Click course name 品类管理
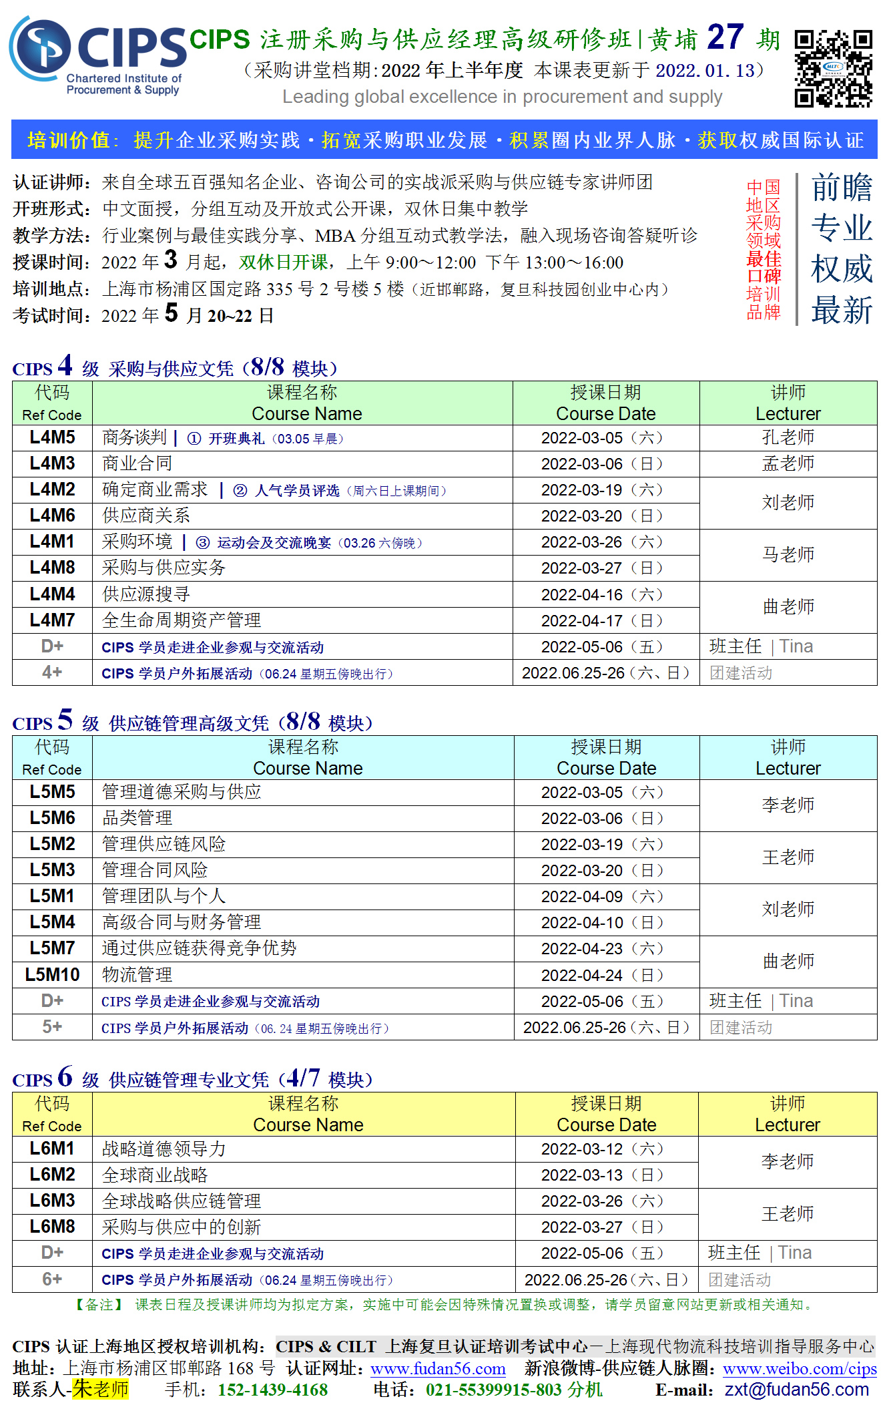 (137, 818)
